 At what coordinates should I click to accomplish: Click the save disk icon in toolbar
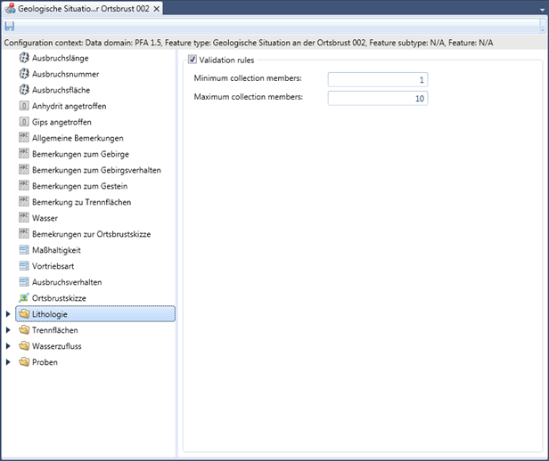click(x=10, y=27)
